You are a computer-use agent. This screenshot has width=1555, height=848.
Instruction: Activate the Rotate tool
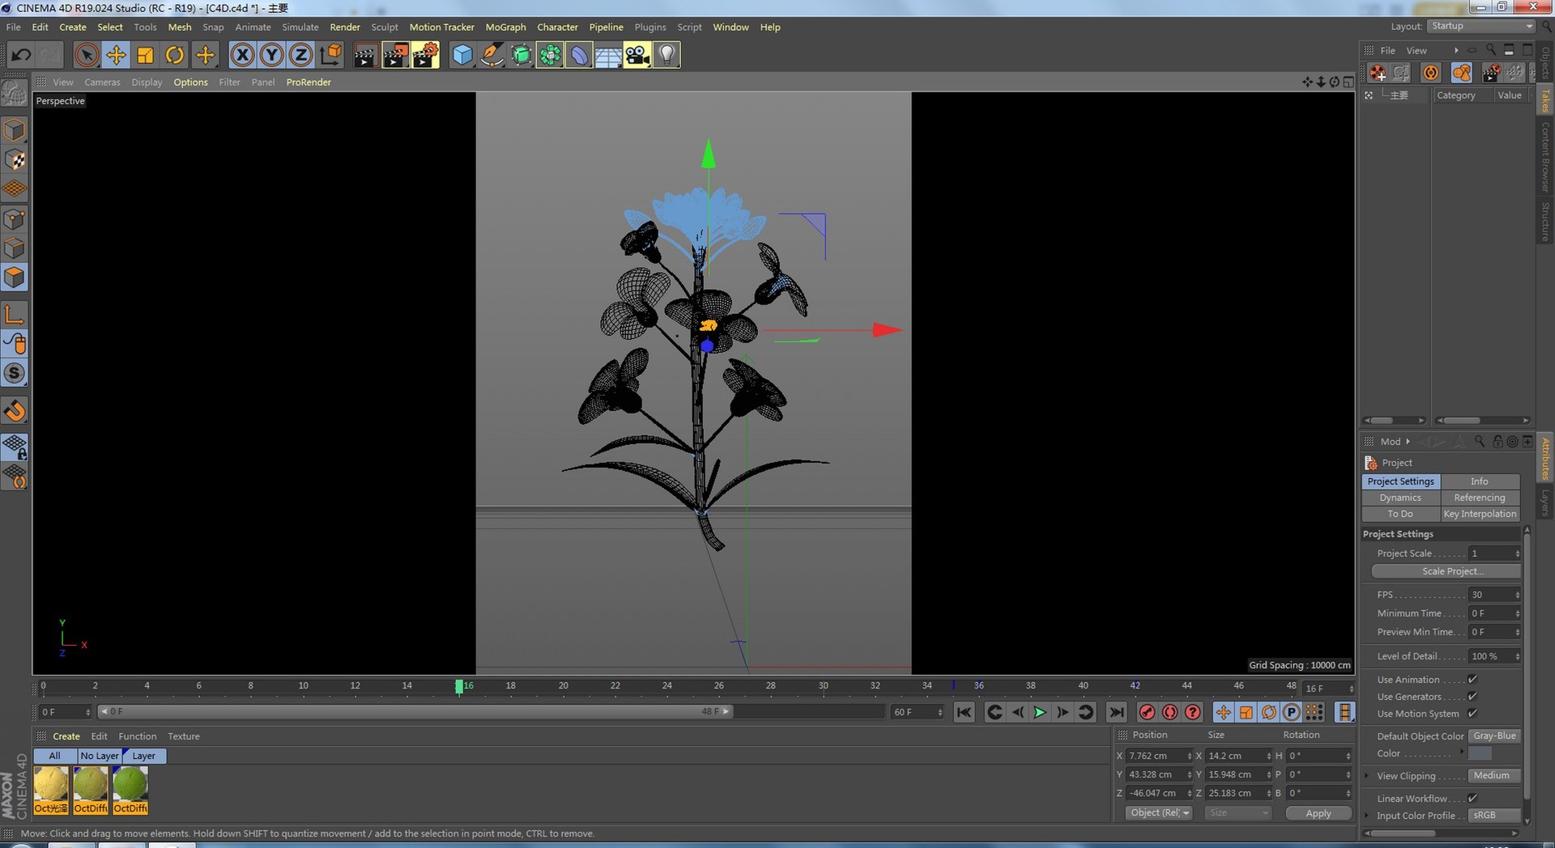tap(174, 55)
